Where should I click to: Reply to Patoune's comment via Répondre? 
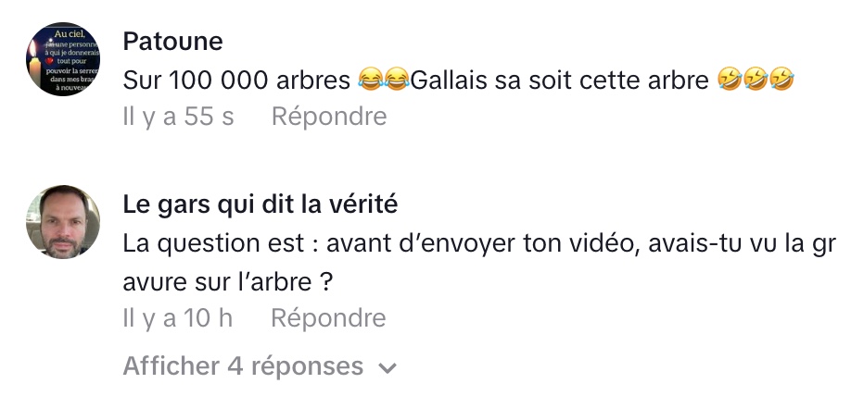(329, 117)
